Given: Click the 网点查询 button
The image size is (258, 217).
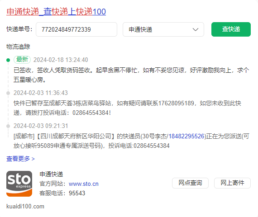Looking at the screenshot, I should (191, 183).
